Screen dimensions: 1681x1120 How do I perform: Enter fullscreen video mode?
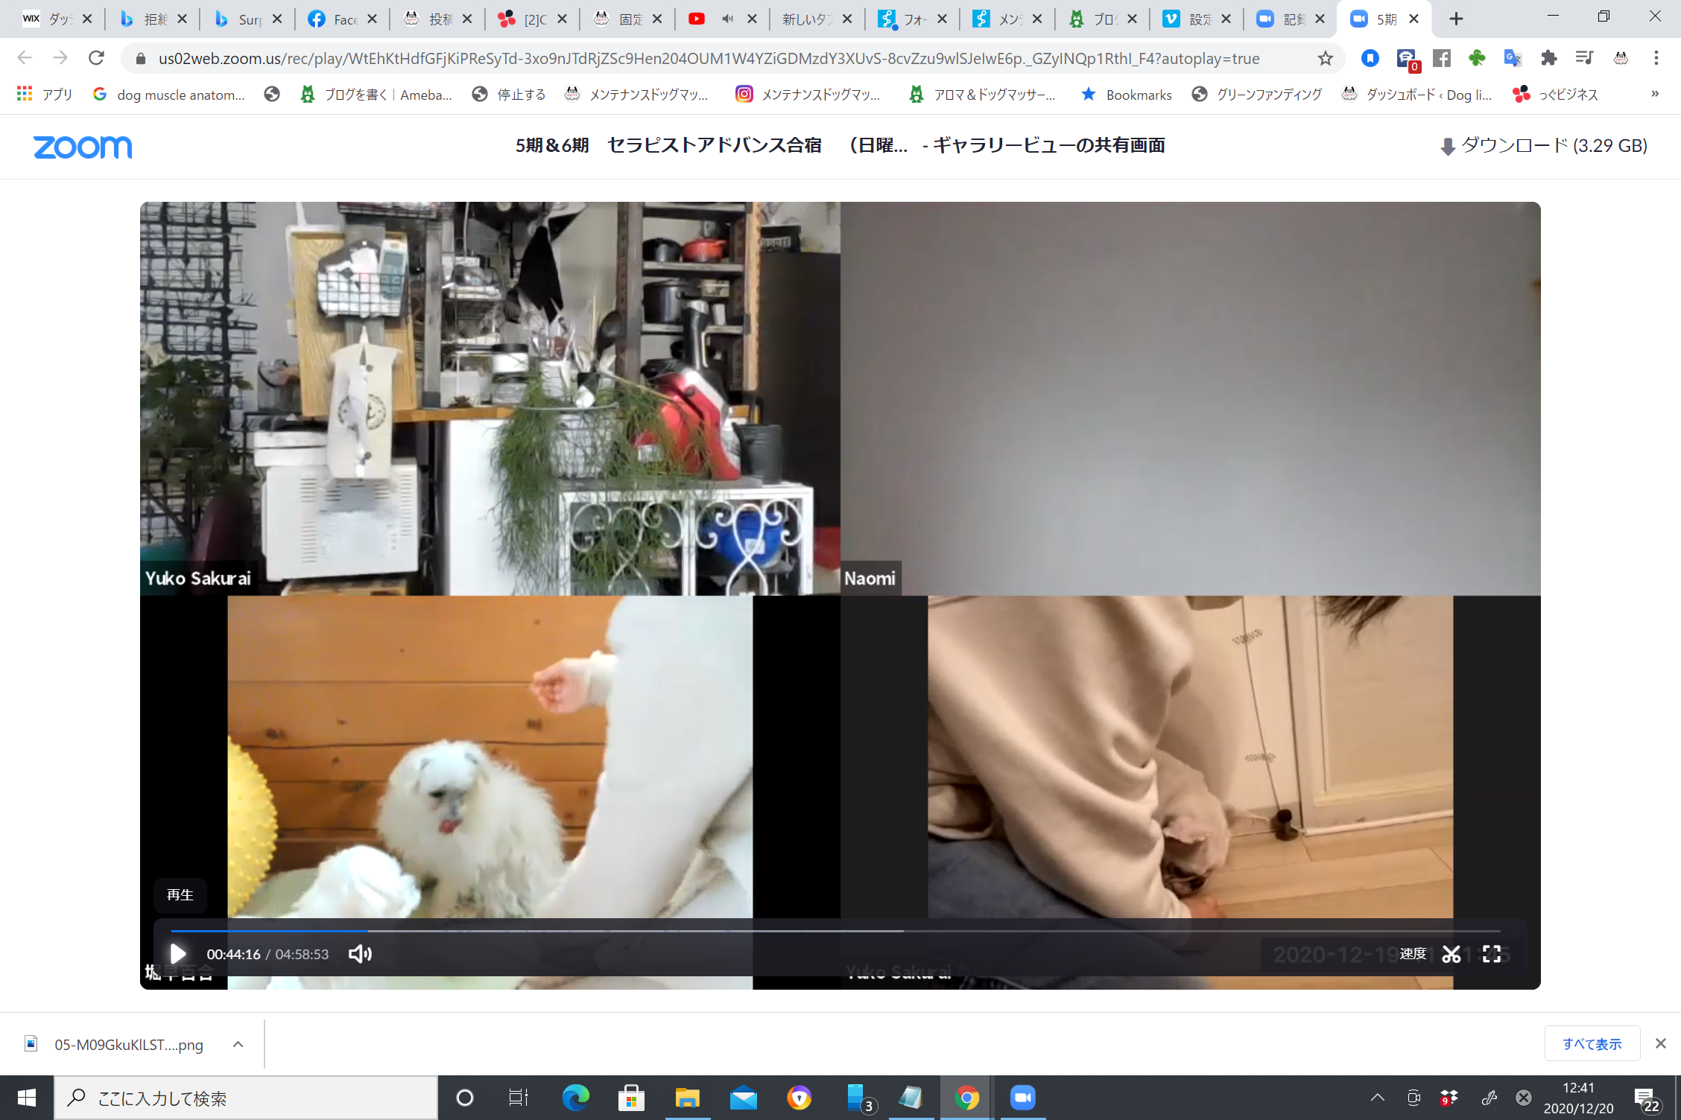[1492, 954]
